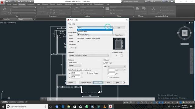195x109 pixels.
Task: Select Import... from page setup list
Action: [x=95, y=33]
